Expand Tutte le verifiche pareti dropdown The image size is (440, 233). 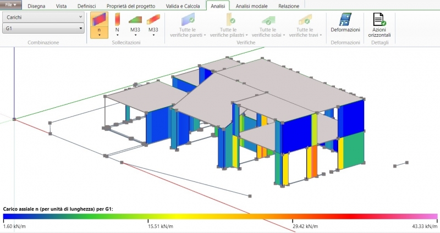point(205,35)
